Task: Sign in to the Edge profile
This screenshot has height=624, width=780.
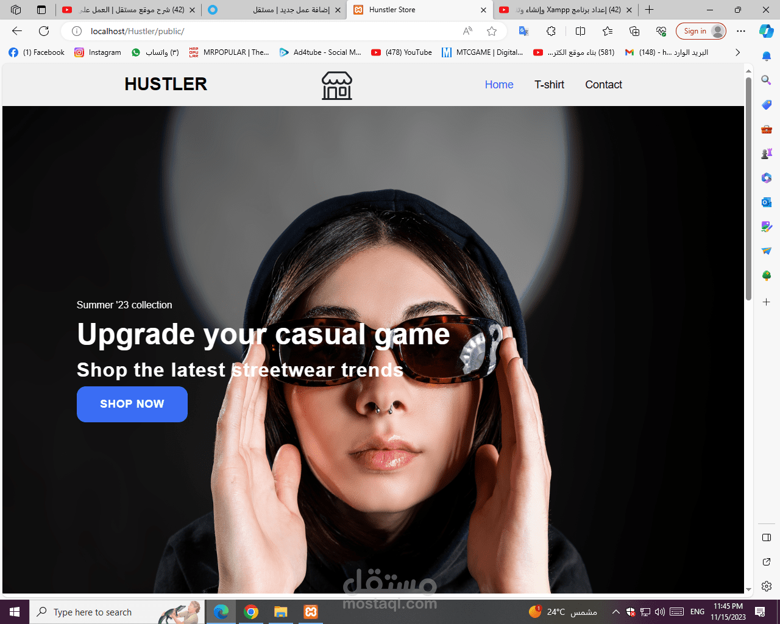Action: (x=701, y=31)
